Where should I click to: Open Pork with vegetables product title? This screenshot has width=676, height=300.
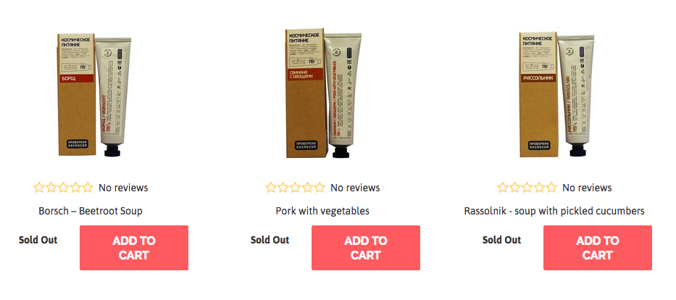click(322, 211)
